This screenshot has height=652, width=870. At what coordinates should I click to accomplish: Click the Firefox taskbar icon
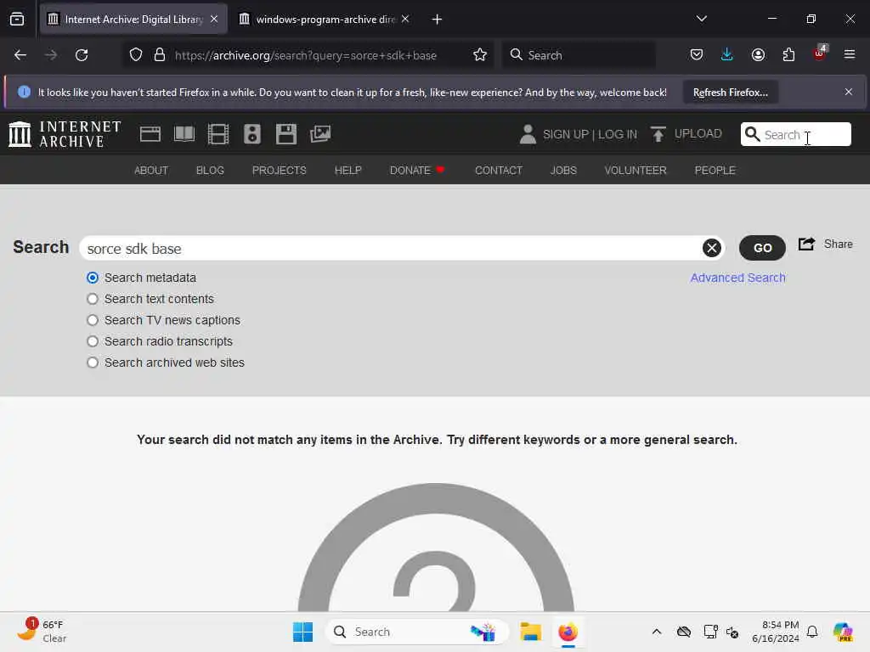[x=568, y=632]
